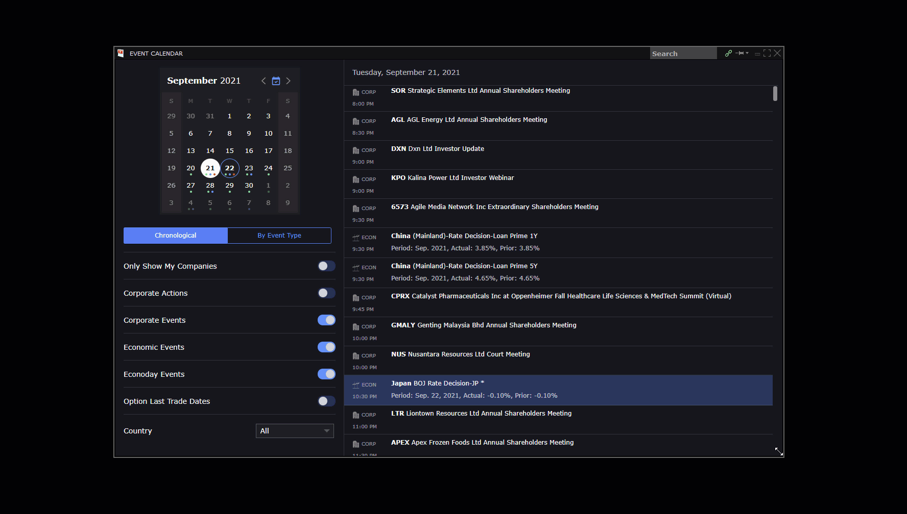Open the Country dropdown
This screenshot has height=514, width=907.
pyautogui.click(x=295, y=431)
